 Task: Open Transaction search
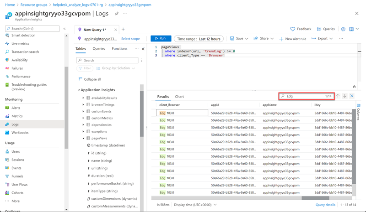(x=25, y=52)
